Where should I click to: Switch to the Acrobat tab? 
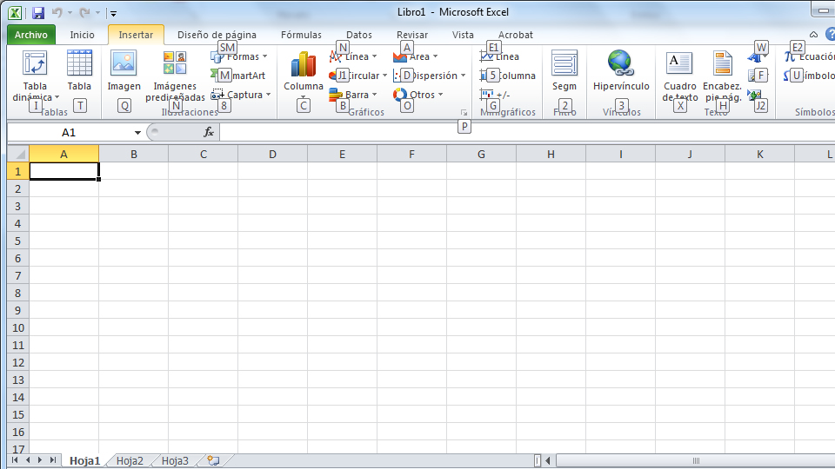[x=516, y=35]
